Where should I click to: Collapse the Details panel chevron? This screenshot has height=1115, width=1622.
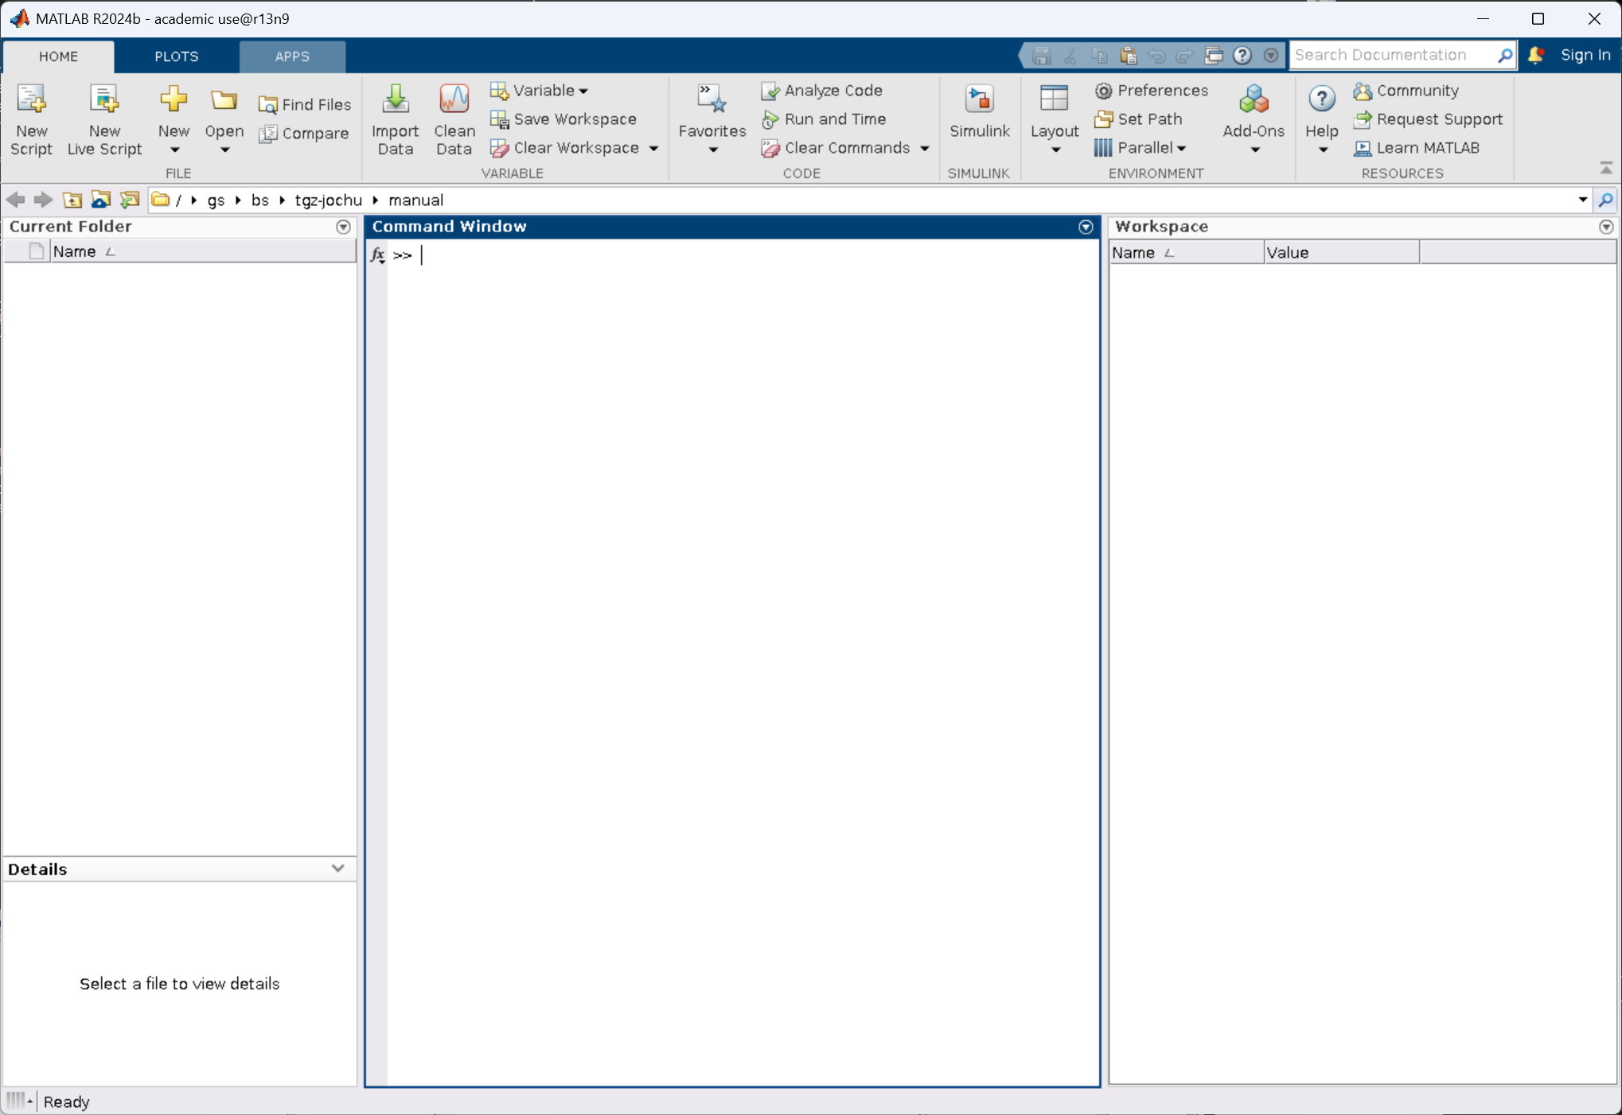[337, 868]
